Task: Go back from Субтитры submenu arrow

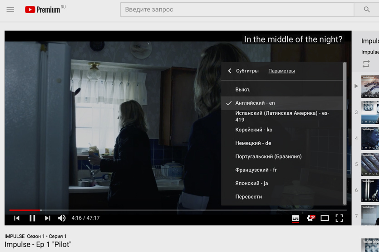Action: 230,71
